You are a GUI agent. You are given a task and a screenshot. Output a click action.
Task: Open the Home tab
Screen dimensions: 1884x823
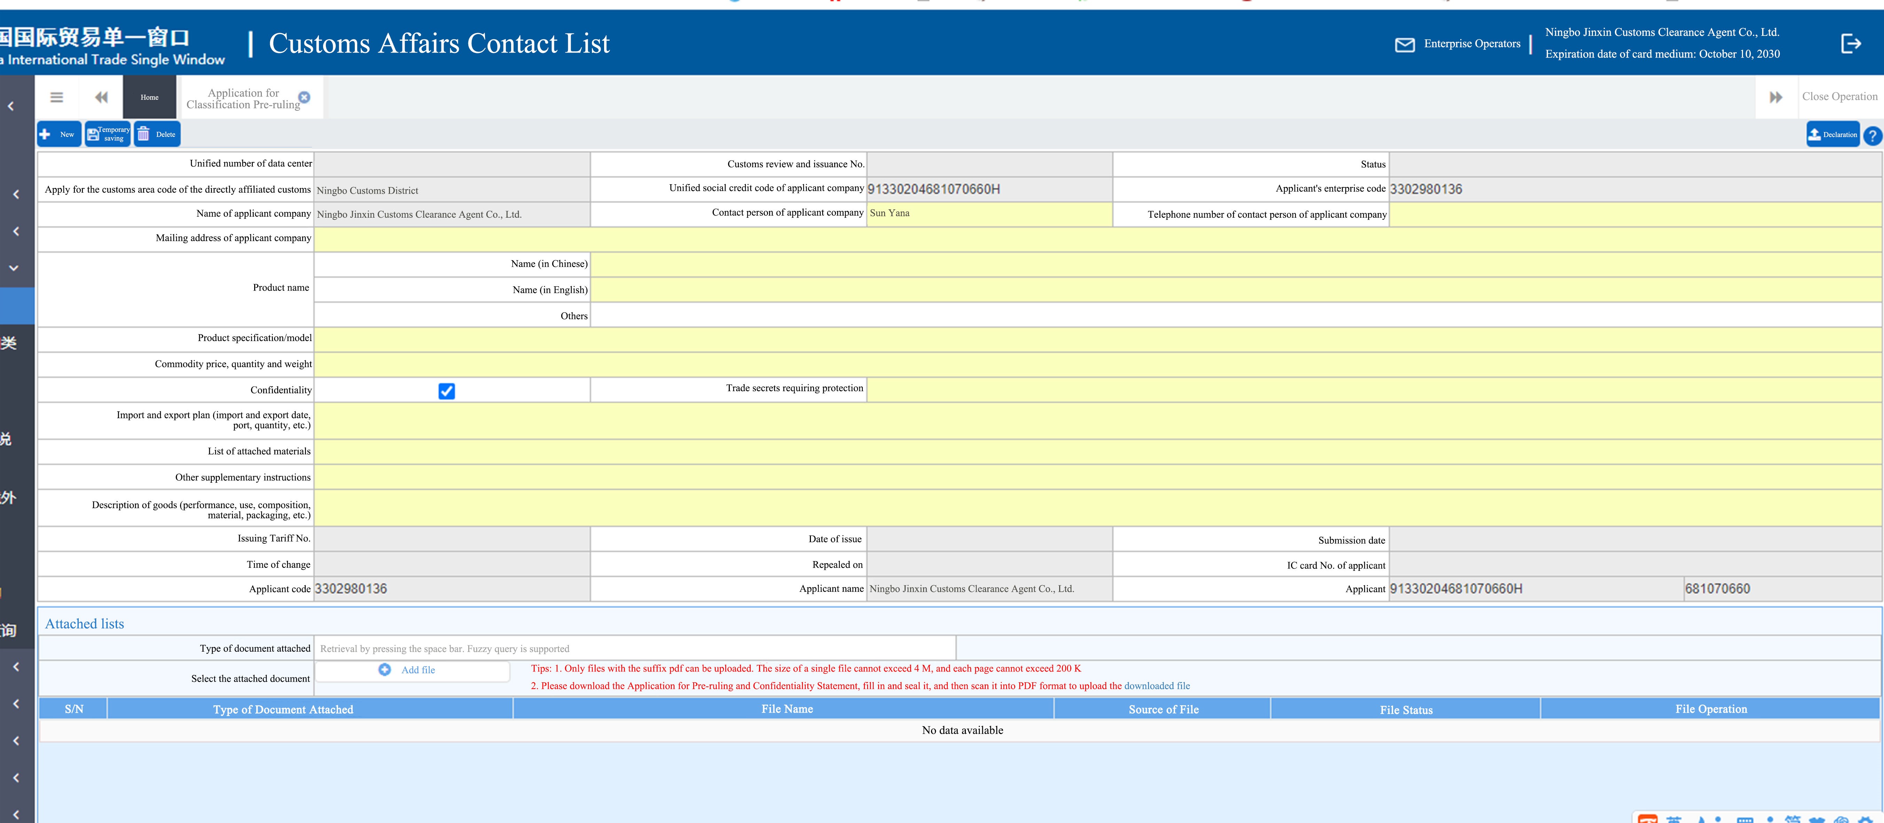(149, 97)
